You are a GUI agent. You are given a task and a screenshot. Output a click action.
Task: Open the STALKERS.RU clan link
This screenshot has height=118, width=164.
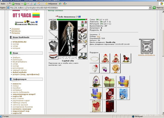19,42
